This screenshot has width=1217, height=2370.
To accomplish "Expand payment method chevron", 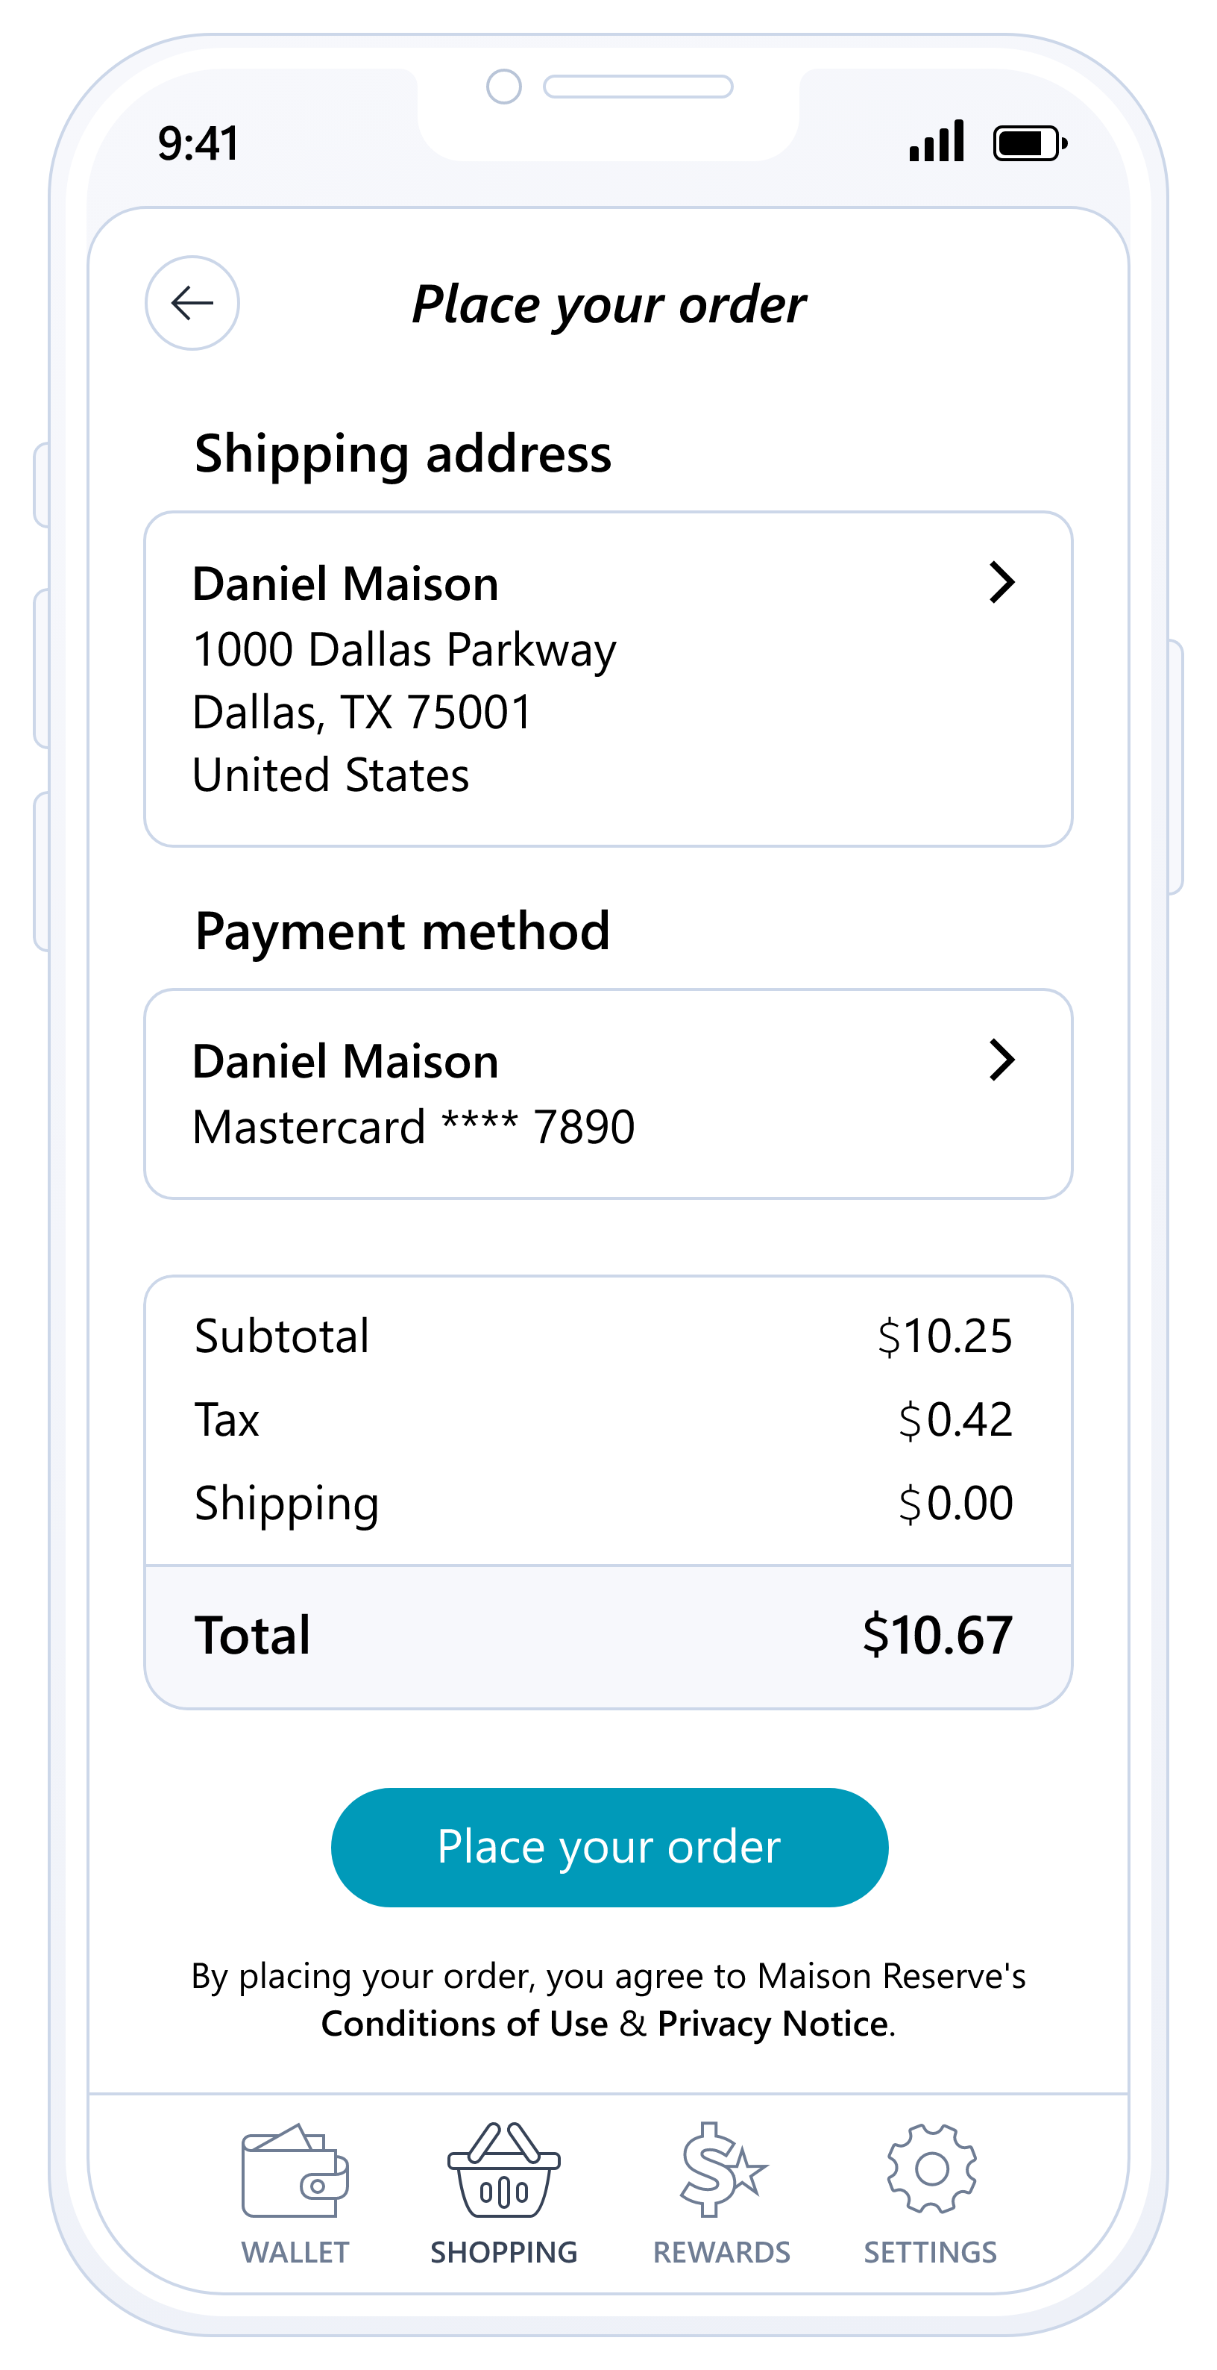I will (x=1001, y=1060).
